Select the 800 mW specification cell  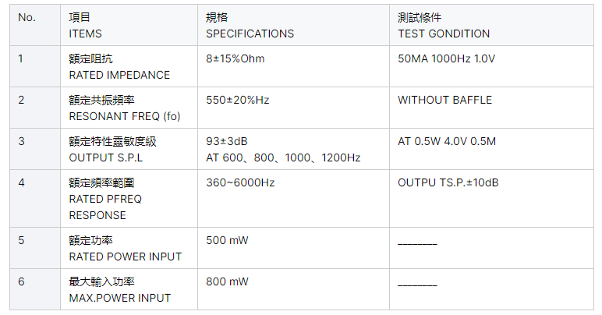pos(227,281)
